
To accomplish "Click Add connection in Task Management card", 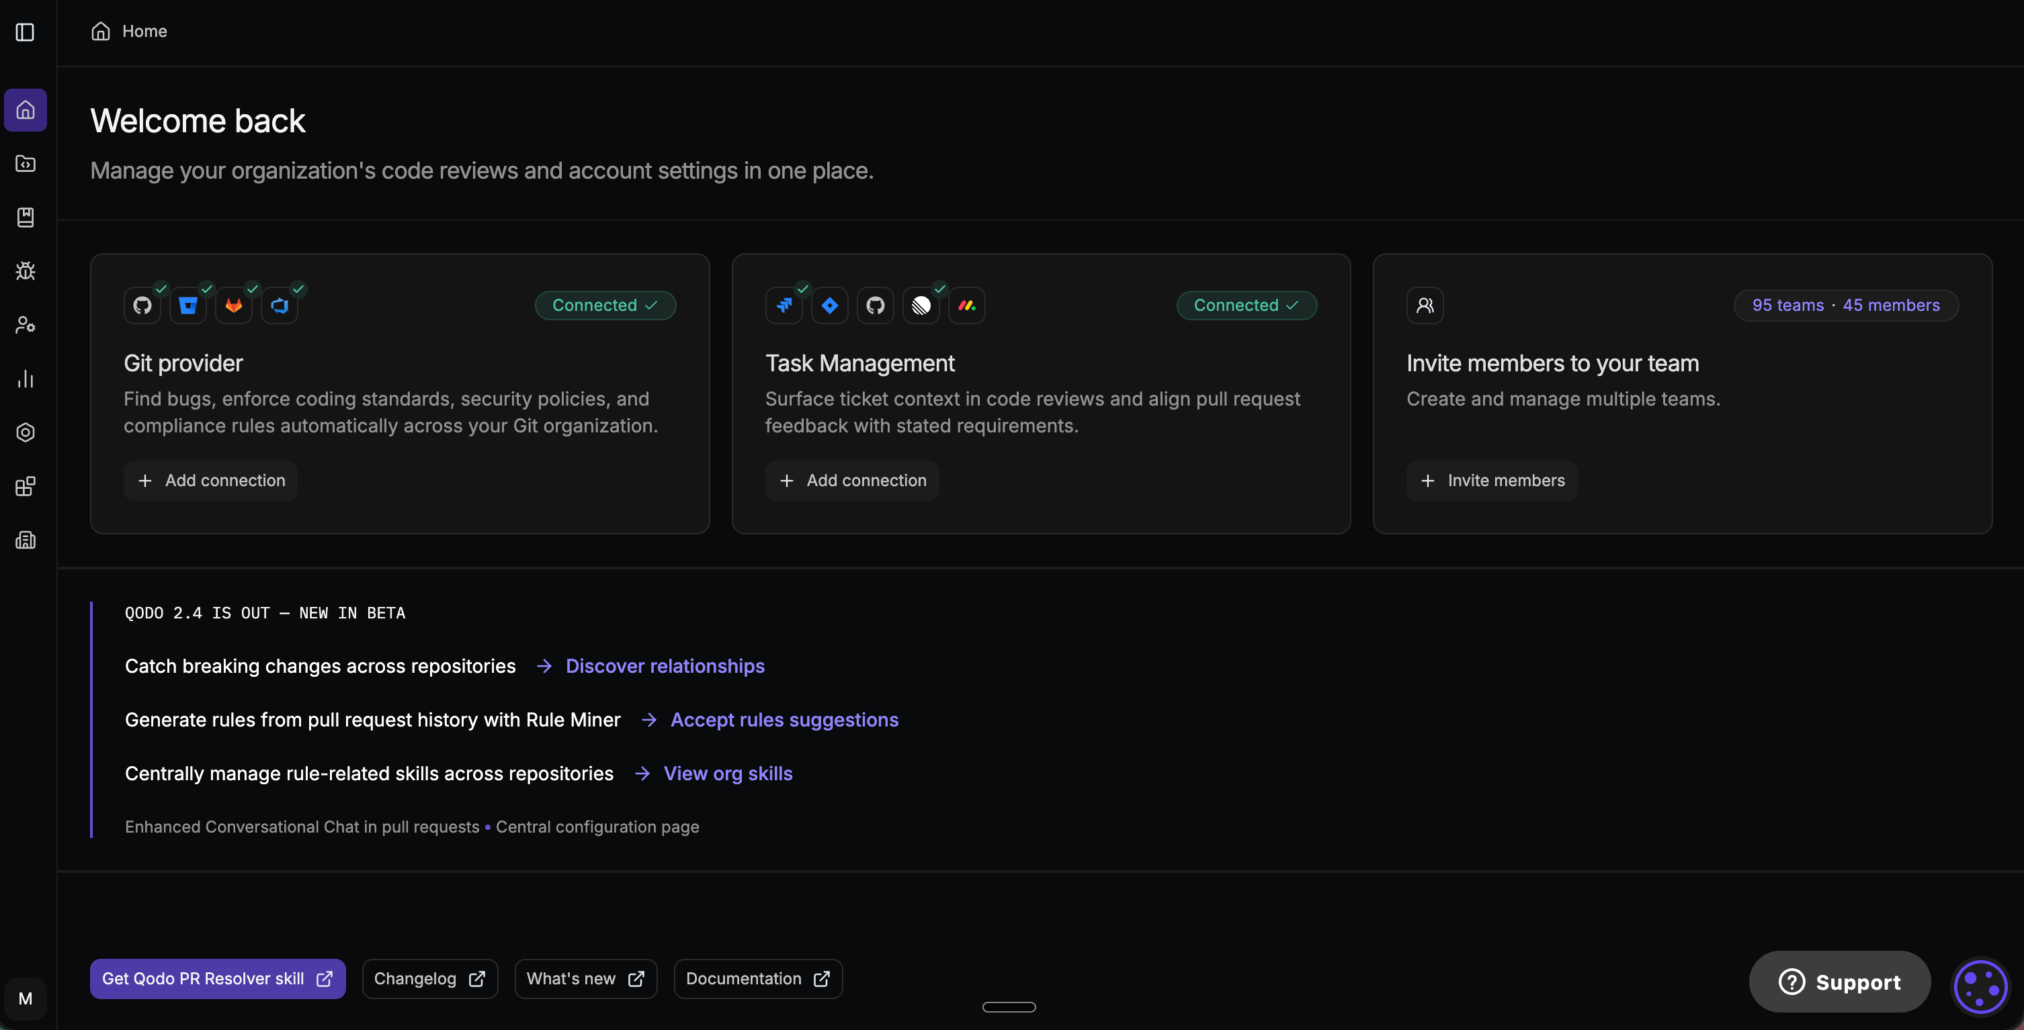I will tap(853, 481).
